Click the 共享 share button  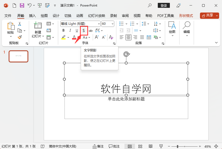pyautogui.click(x=208, y=15)
